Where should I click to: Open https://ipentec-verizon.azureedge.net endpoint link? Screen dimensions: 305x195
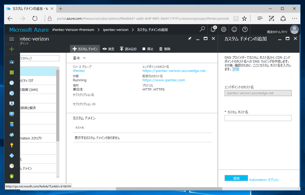coord(174,71)
